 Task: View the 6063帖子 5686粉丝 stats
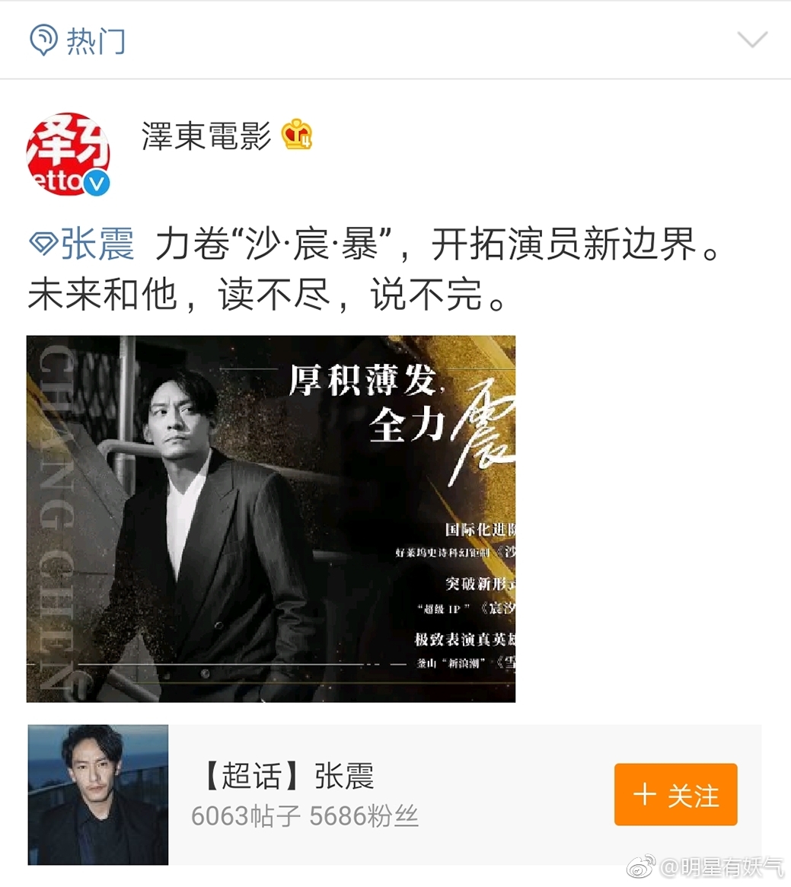point(305,815)
